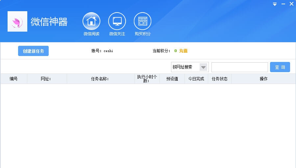Click the 编号 column header

click(x=14, y=79)
